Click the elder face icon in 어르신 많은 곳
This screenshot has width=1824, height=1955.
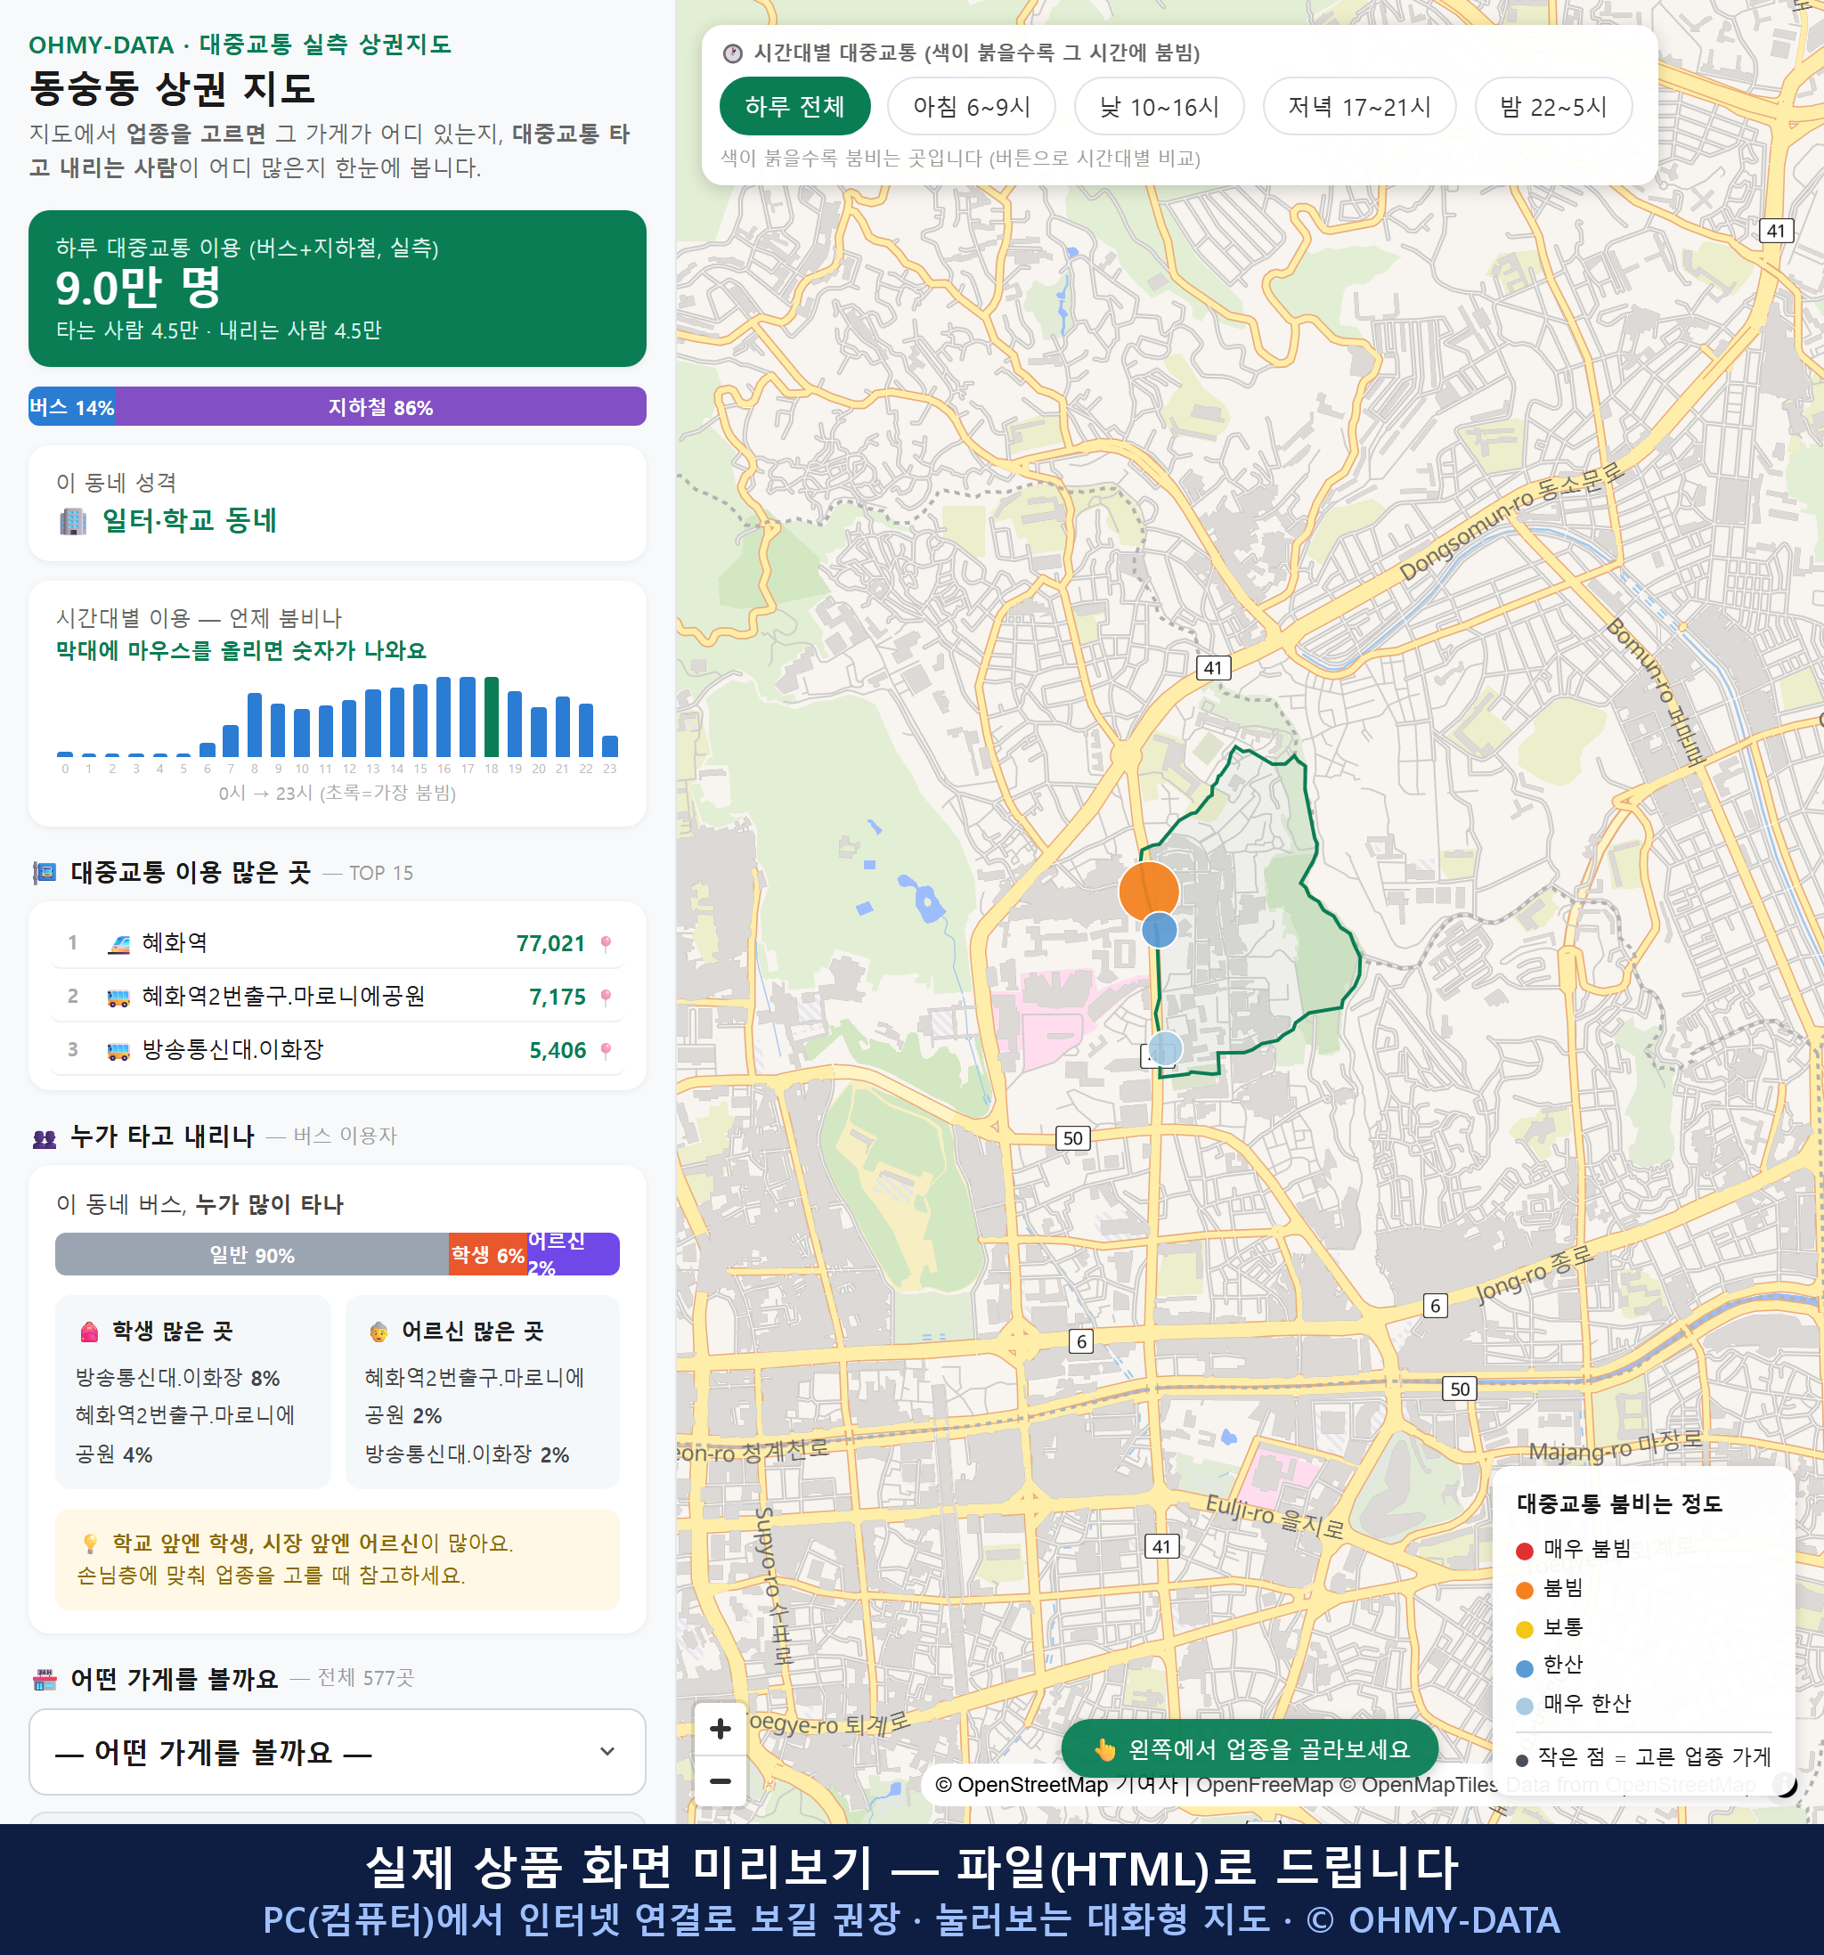pos(379,1332)
